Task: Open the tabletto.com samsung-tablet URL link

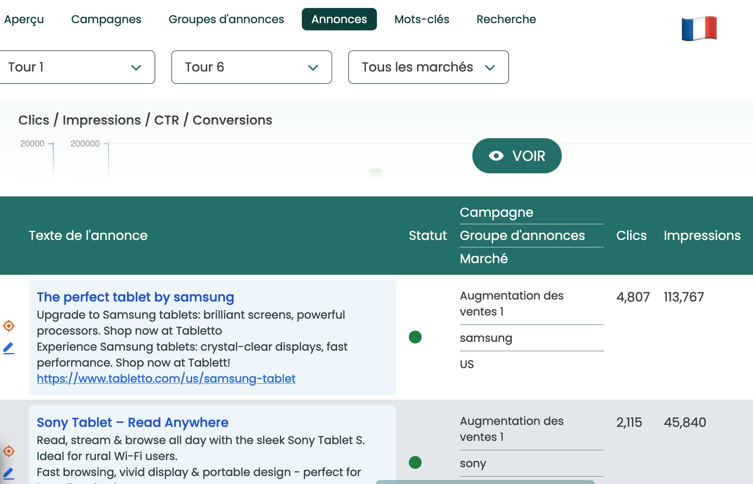Action: [166, 379]
